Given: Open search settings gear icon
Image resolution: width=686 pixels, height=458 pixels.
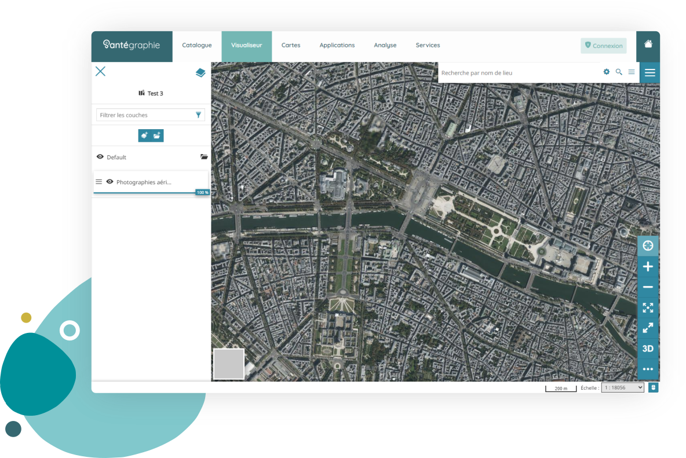Looking at the screenshot, I should tap(607, 72).
